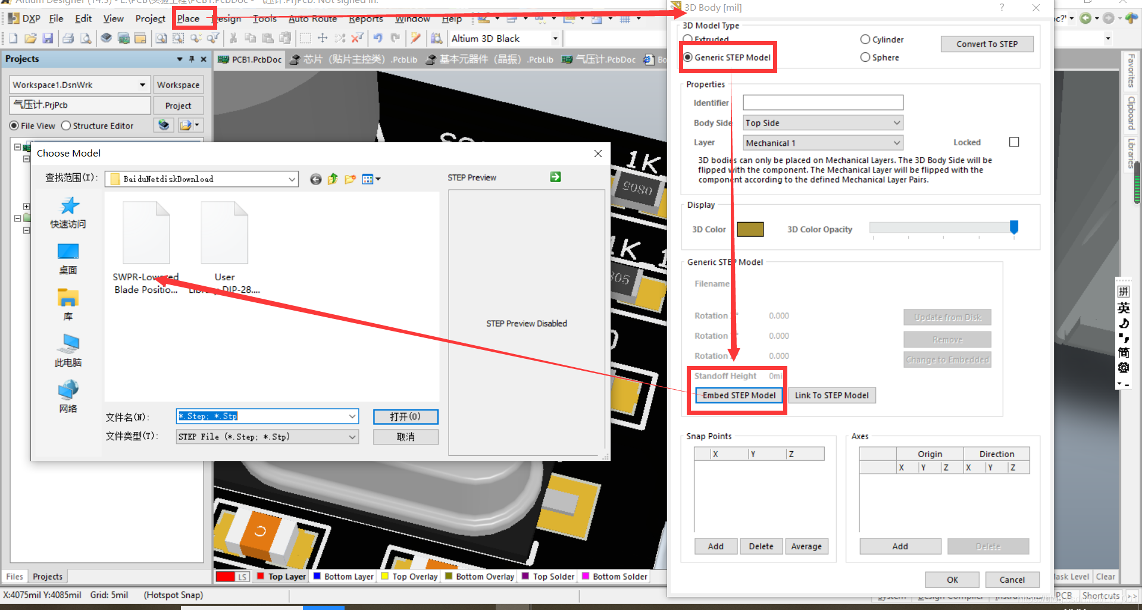The image size is (1142, 610).
Task: Click the Cross Probe pencil icon
Action: click(415, 39)
